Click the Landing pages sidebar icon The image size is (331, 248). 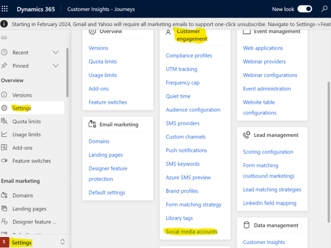(4, 208)
